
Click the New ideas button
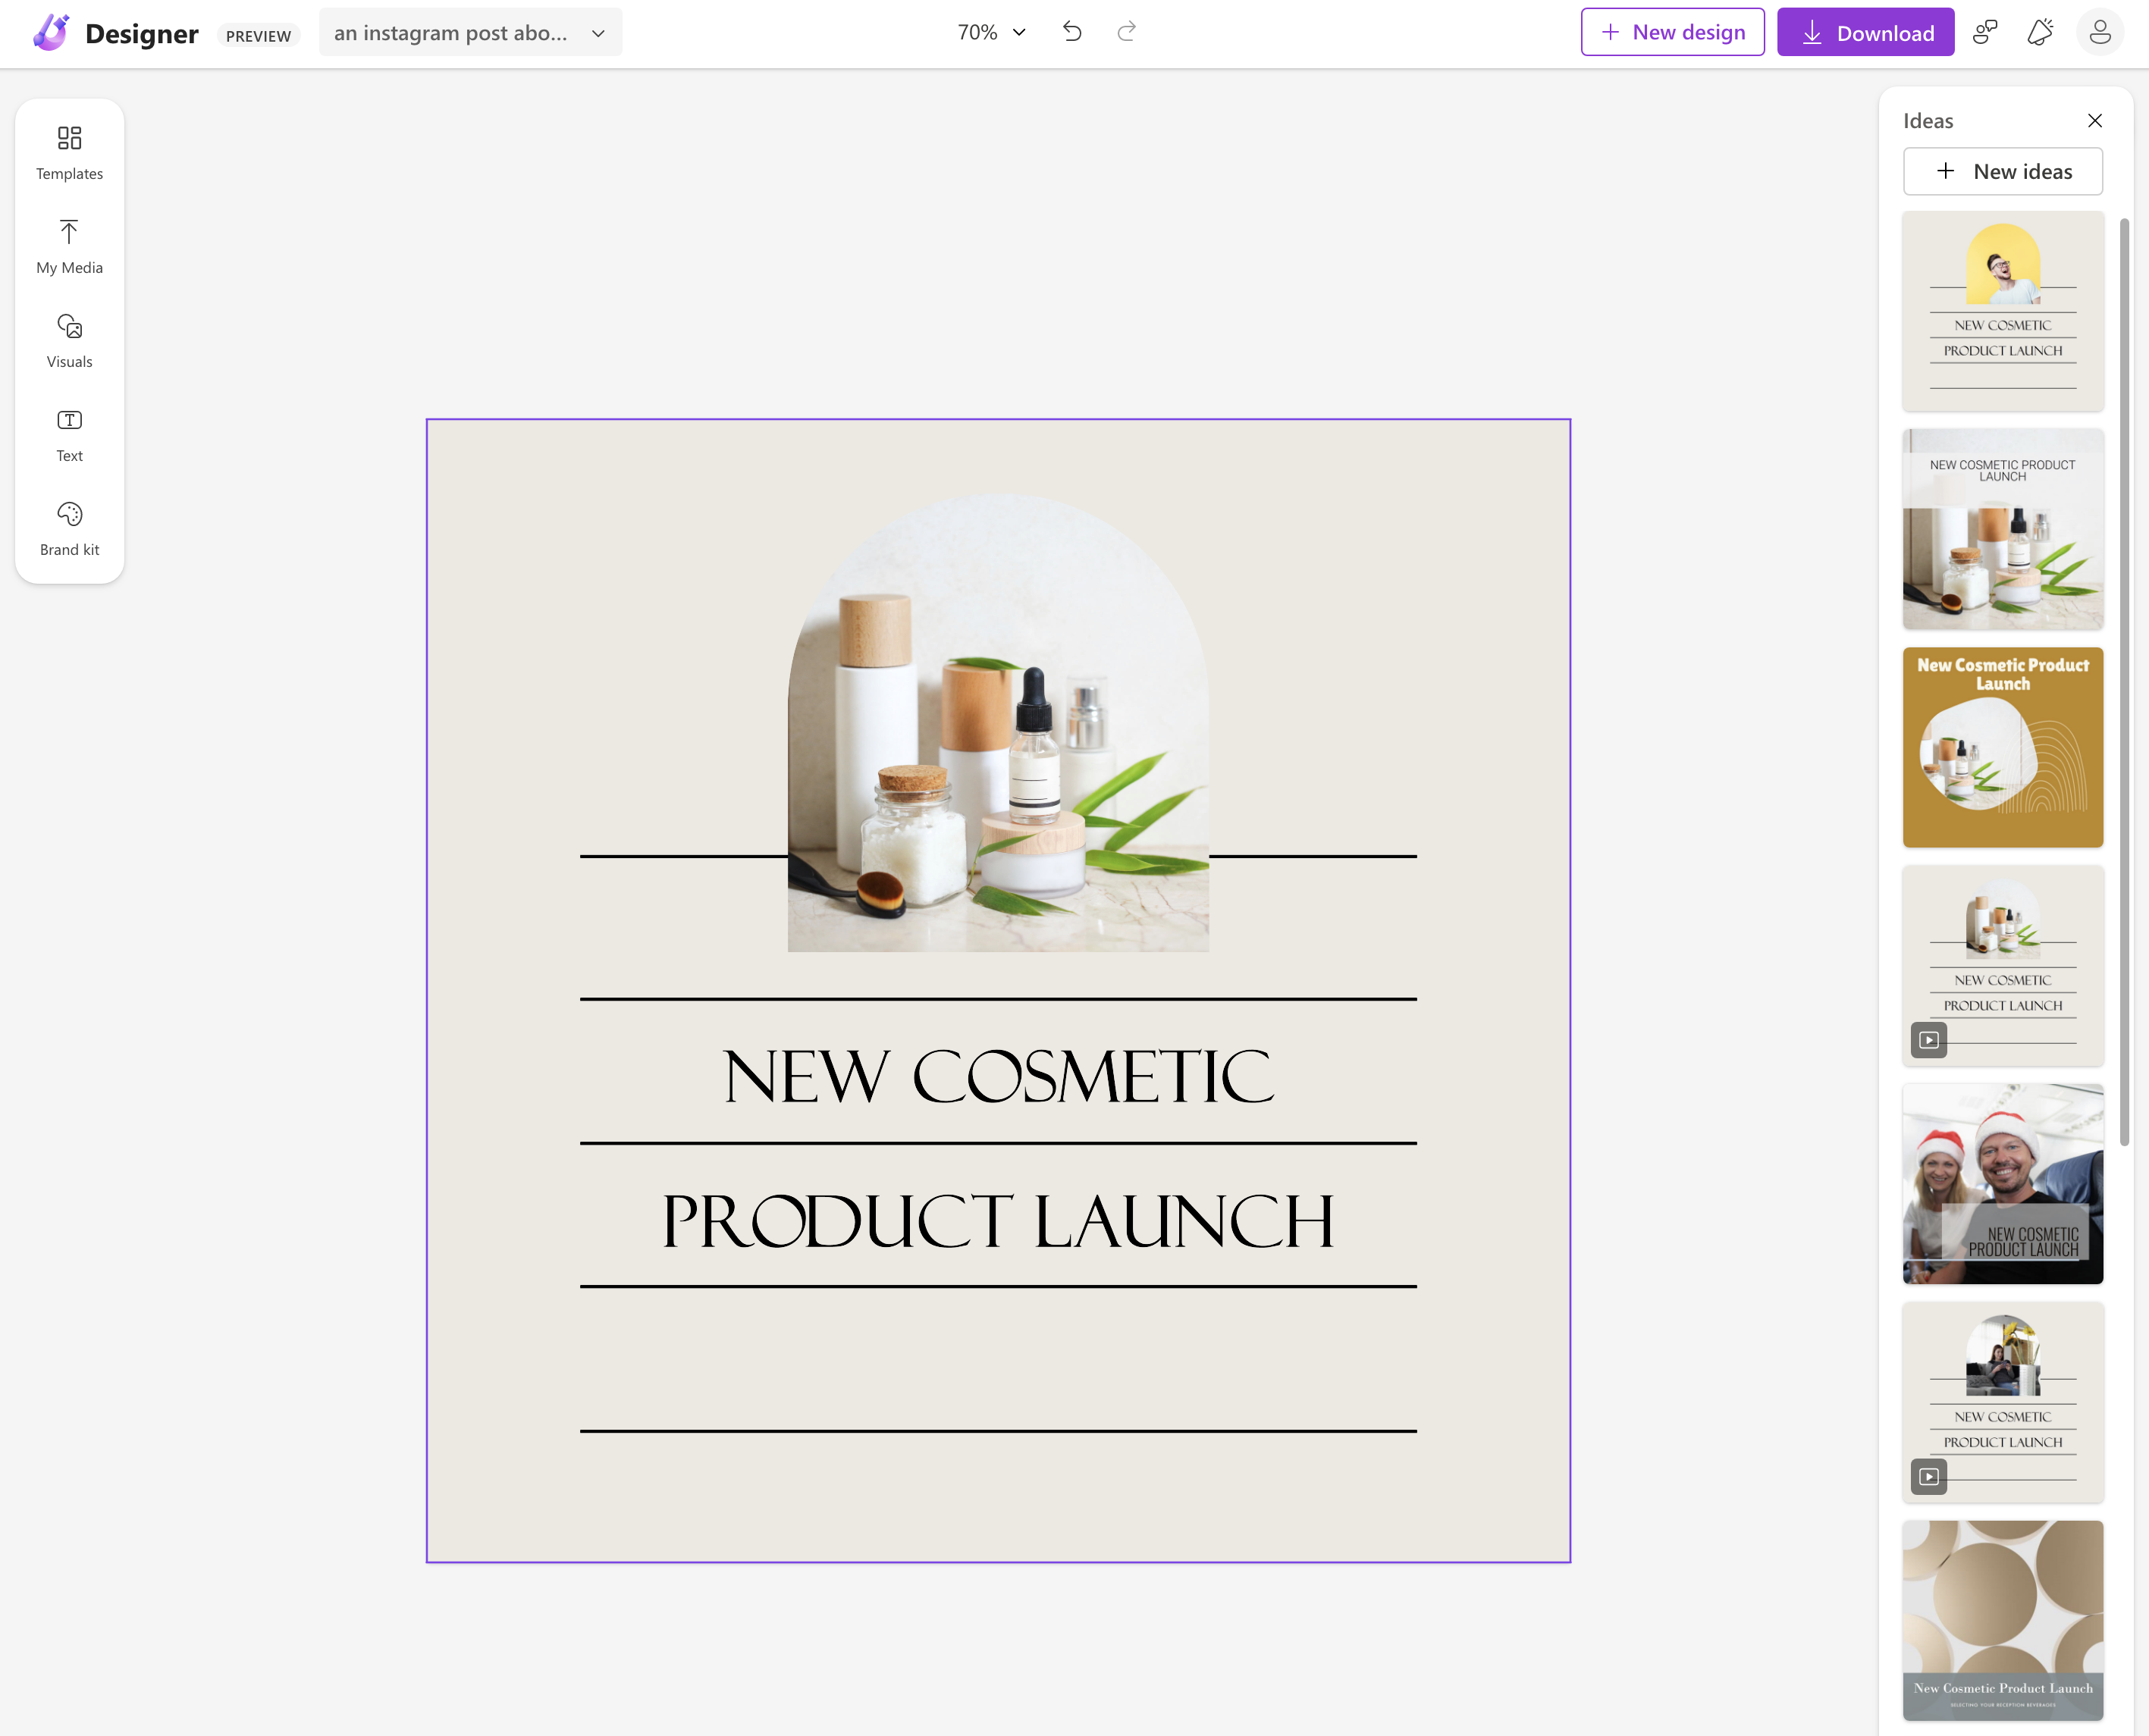[2002, 171]
